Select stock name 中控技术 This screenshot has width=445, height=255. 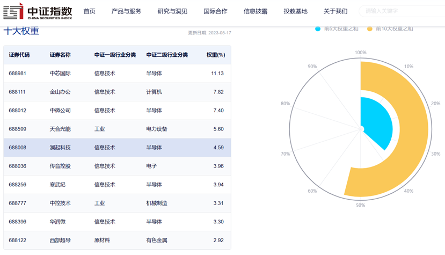(60, 203)
